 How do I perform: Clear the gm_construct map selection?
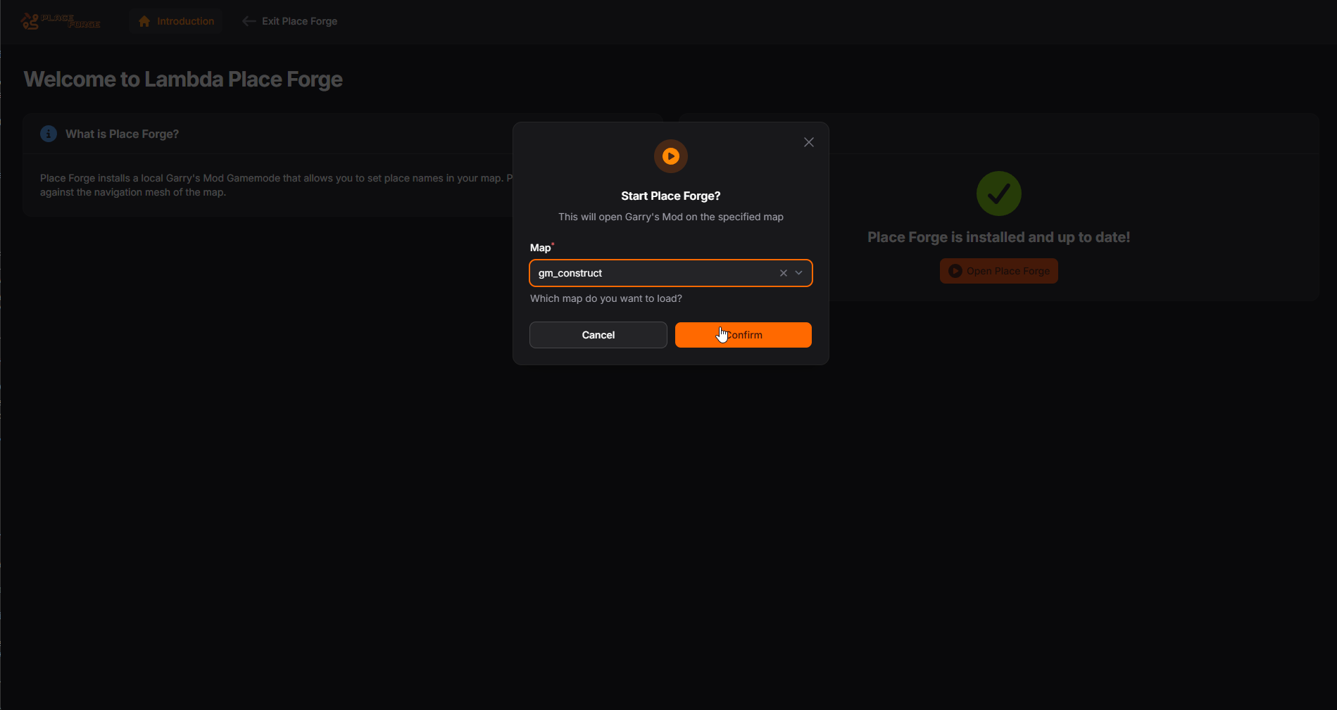point(783,273)
